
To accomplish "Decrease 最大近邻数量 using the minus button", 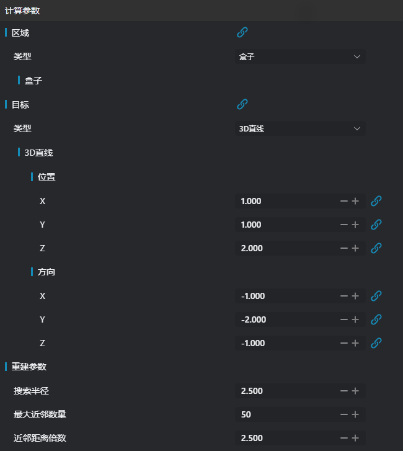I will click(343, 414).
